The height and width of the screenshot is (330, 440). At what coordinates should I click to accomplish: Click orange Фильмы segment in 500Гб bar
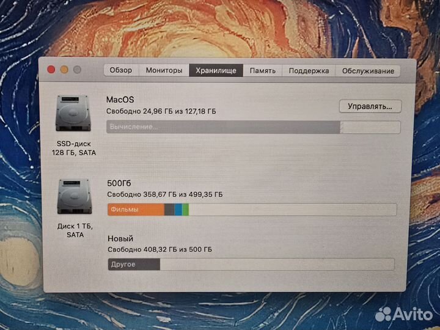[136, 210]
